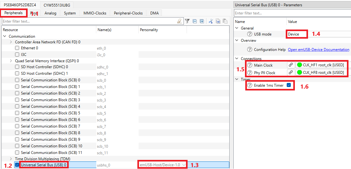Image resolution: width=351 pixels, height=169 pixels.
Task: Enable the Ethernet 0 checkbox
Action: coord(18,48)
